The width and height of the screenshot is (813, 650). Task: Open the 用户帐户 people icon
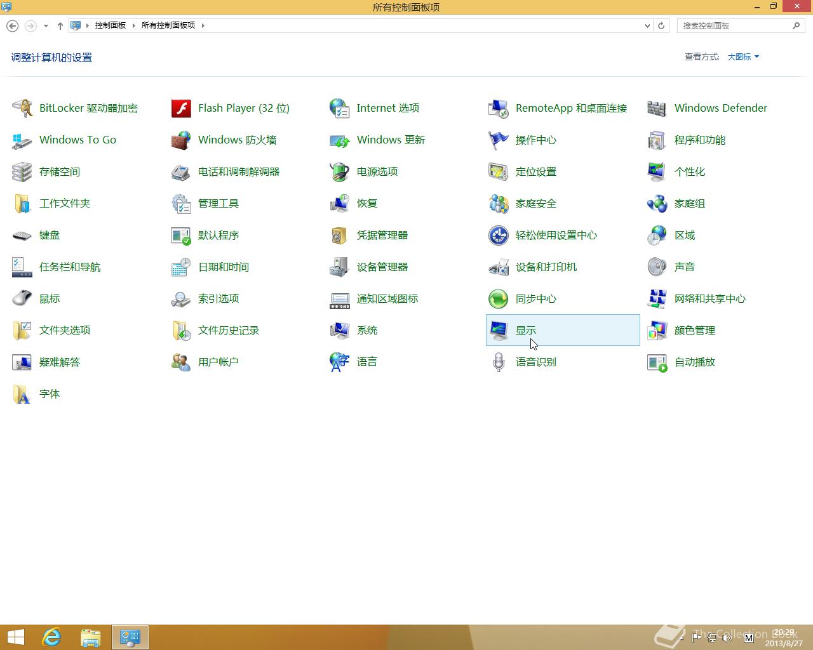[x=181, y=362]
